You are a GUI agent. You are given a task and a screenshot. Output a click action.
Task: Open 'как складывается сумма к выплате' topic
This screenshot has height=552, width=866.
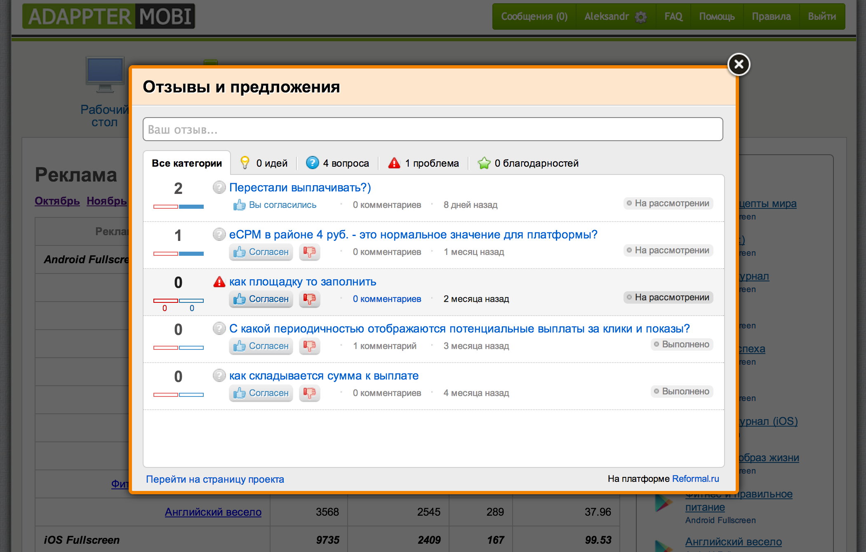point(324,375)
